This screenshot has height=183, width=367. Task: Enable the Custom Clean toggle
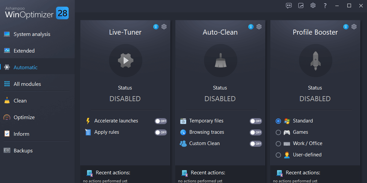(x=256, y=143)
